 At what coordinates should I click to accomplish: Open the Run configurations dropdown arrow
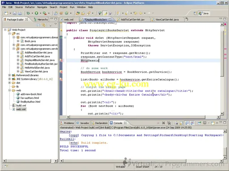41,13
